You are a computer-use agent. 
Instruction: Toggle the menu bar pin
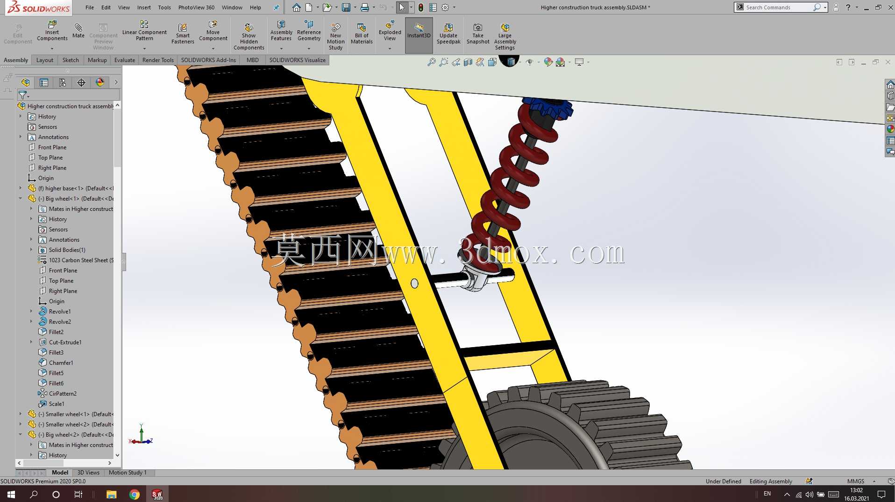coord(277,7)
